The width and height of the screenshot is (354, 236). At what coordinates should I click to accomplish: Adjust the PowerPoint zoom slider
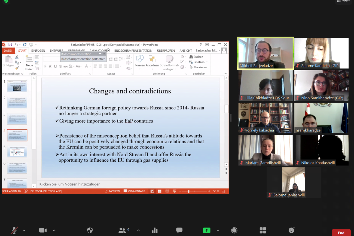click(x=189, y=191)
